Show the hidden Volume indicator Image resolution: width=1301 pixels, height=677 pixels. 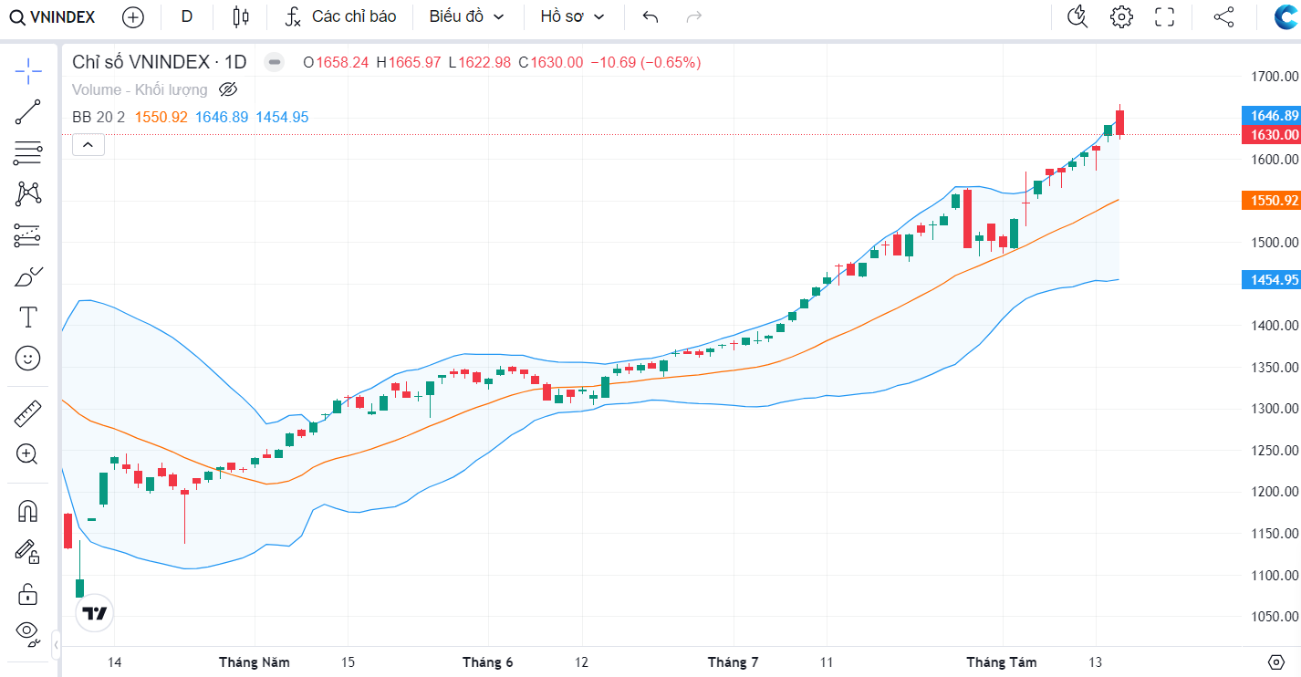click(x=228, y=89)
